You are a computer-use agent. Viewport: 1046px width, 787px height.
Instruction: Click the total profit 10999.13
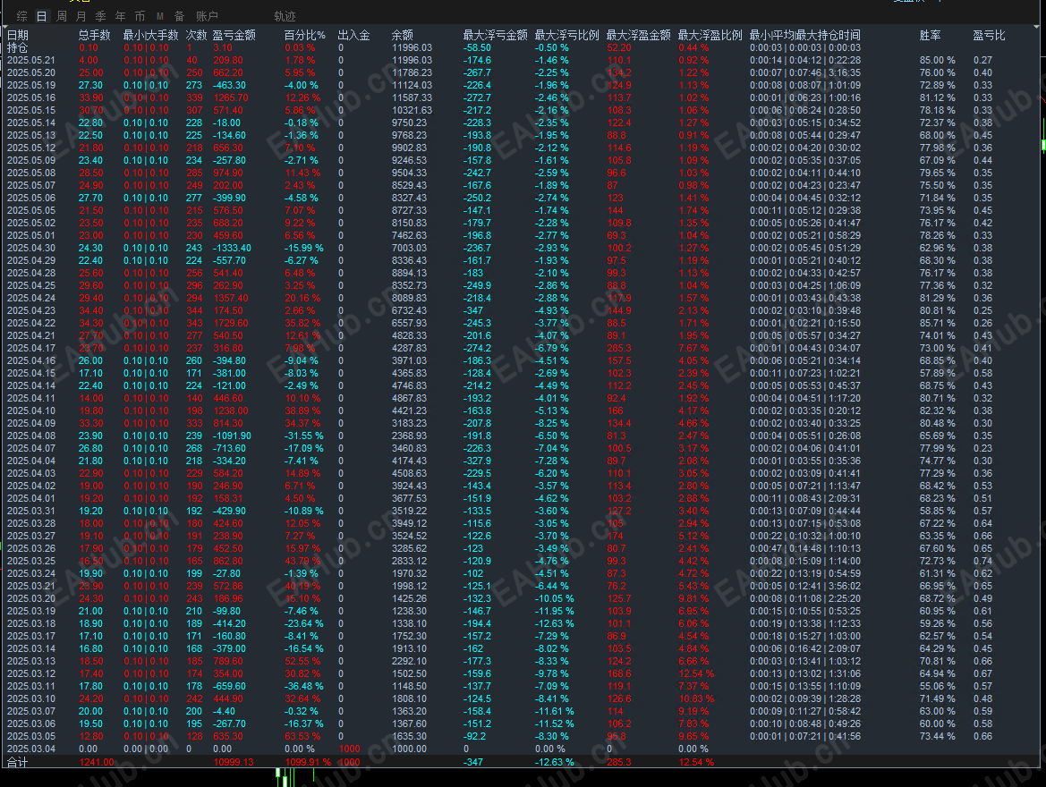[x=234, y=762]
